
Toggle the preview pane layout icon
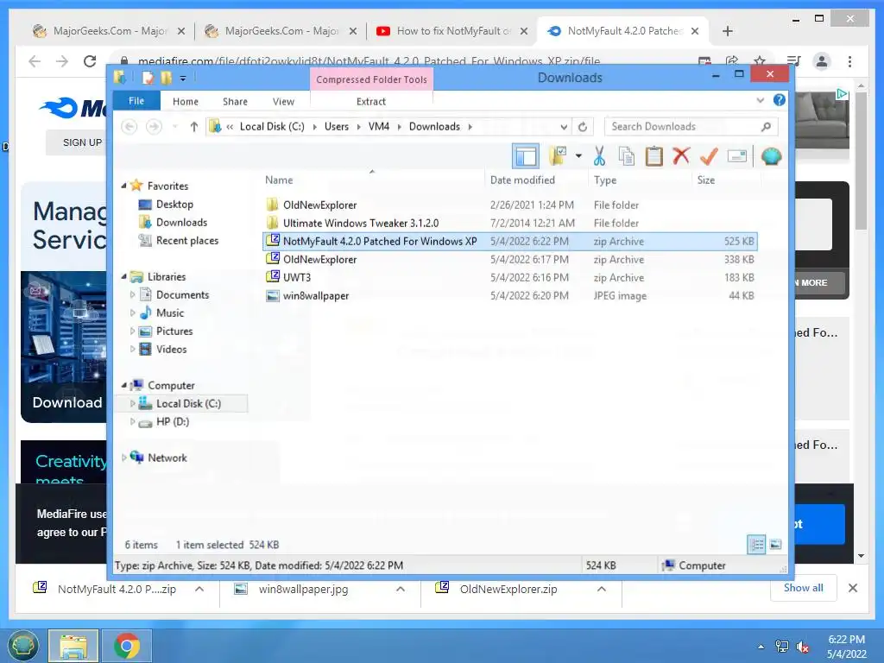click(x=526, y=156)
